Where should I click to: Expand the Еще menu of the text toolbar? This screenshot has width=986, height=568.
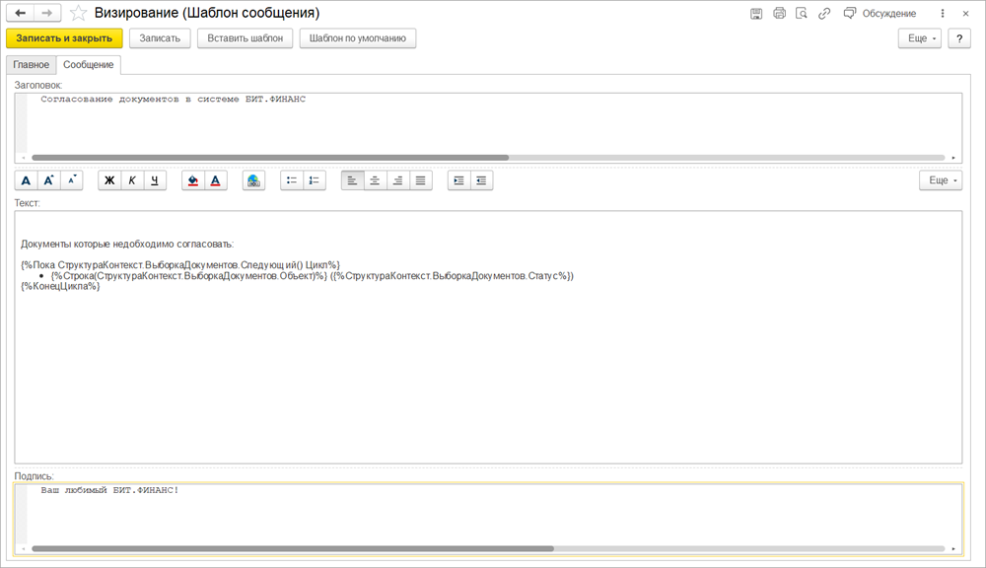(x=941, y=180)
